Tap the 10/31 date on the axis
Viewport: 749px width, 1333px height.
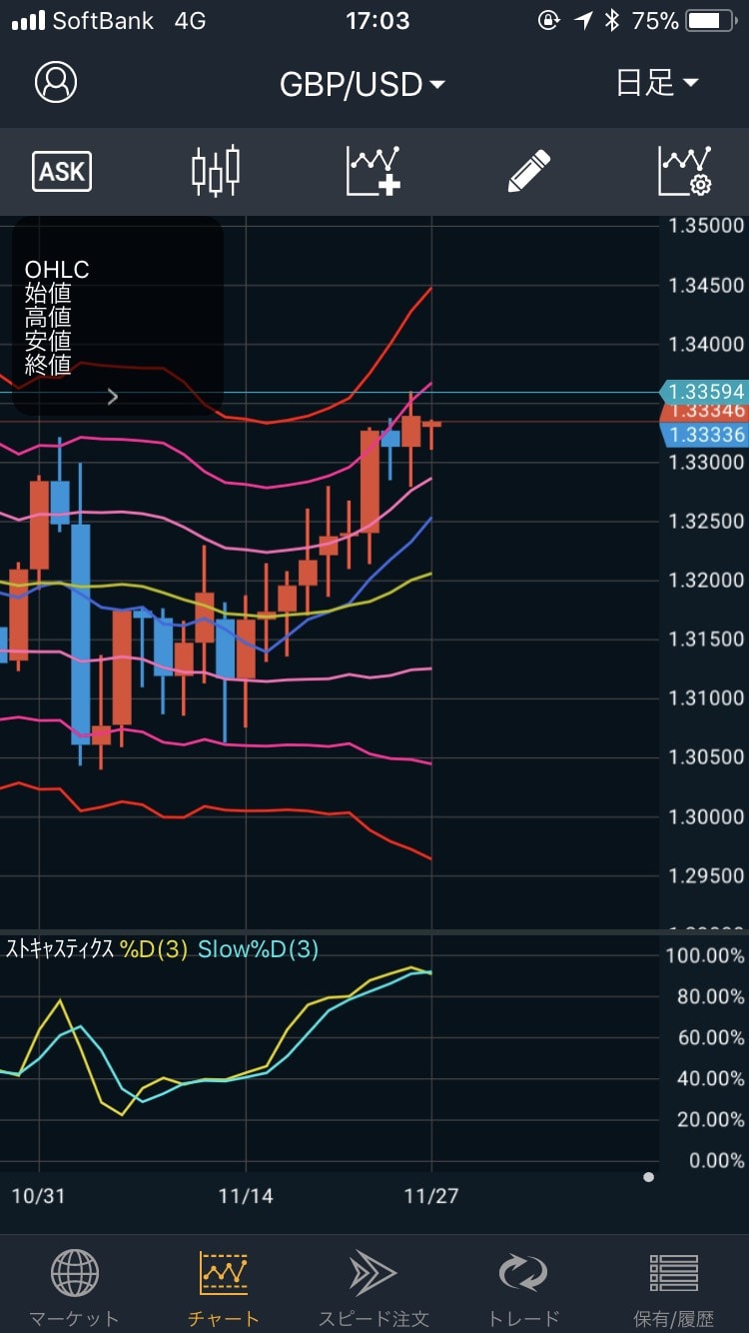point(38,1195)
